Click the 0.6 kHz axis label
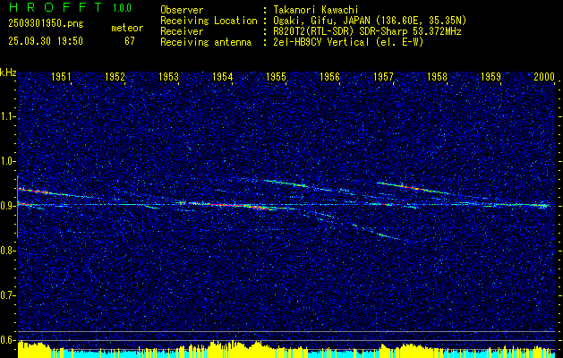The width and height of the screenshot is (563, 358). 8,340
